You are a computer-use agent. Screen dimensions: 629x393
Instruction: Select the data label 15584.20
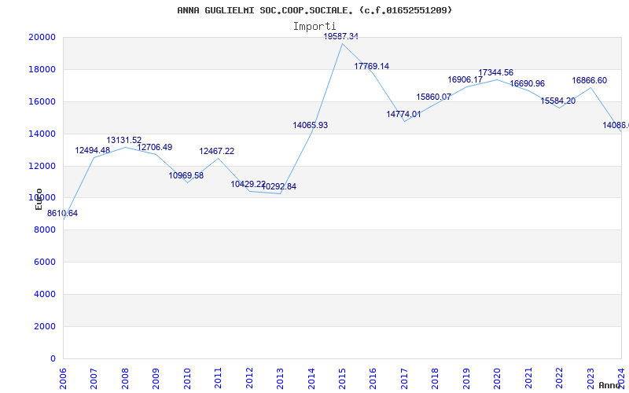coord(558,101)
